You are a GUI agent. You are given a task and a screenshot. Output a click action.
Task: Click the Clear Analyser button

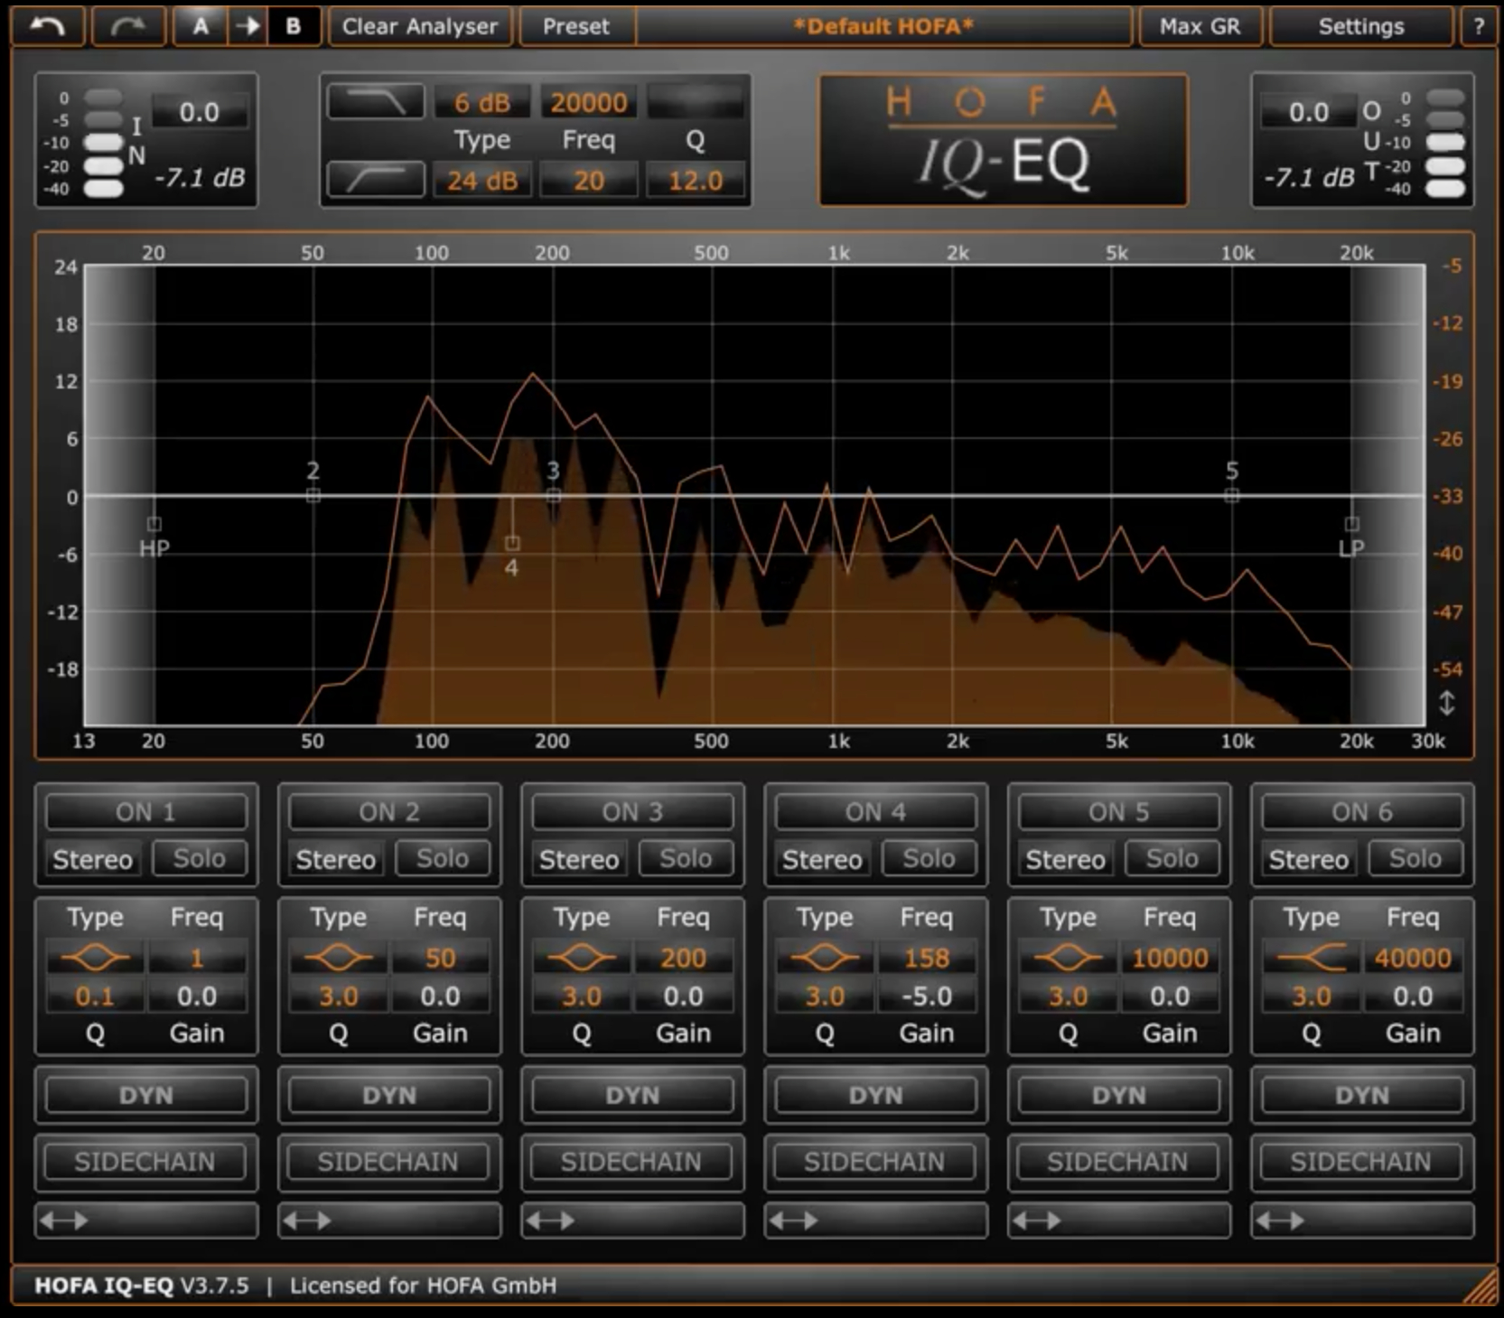click(420, 26)
